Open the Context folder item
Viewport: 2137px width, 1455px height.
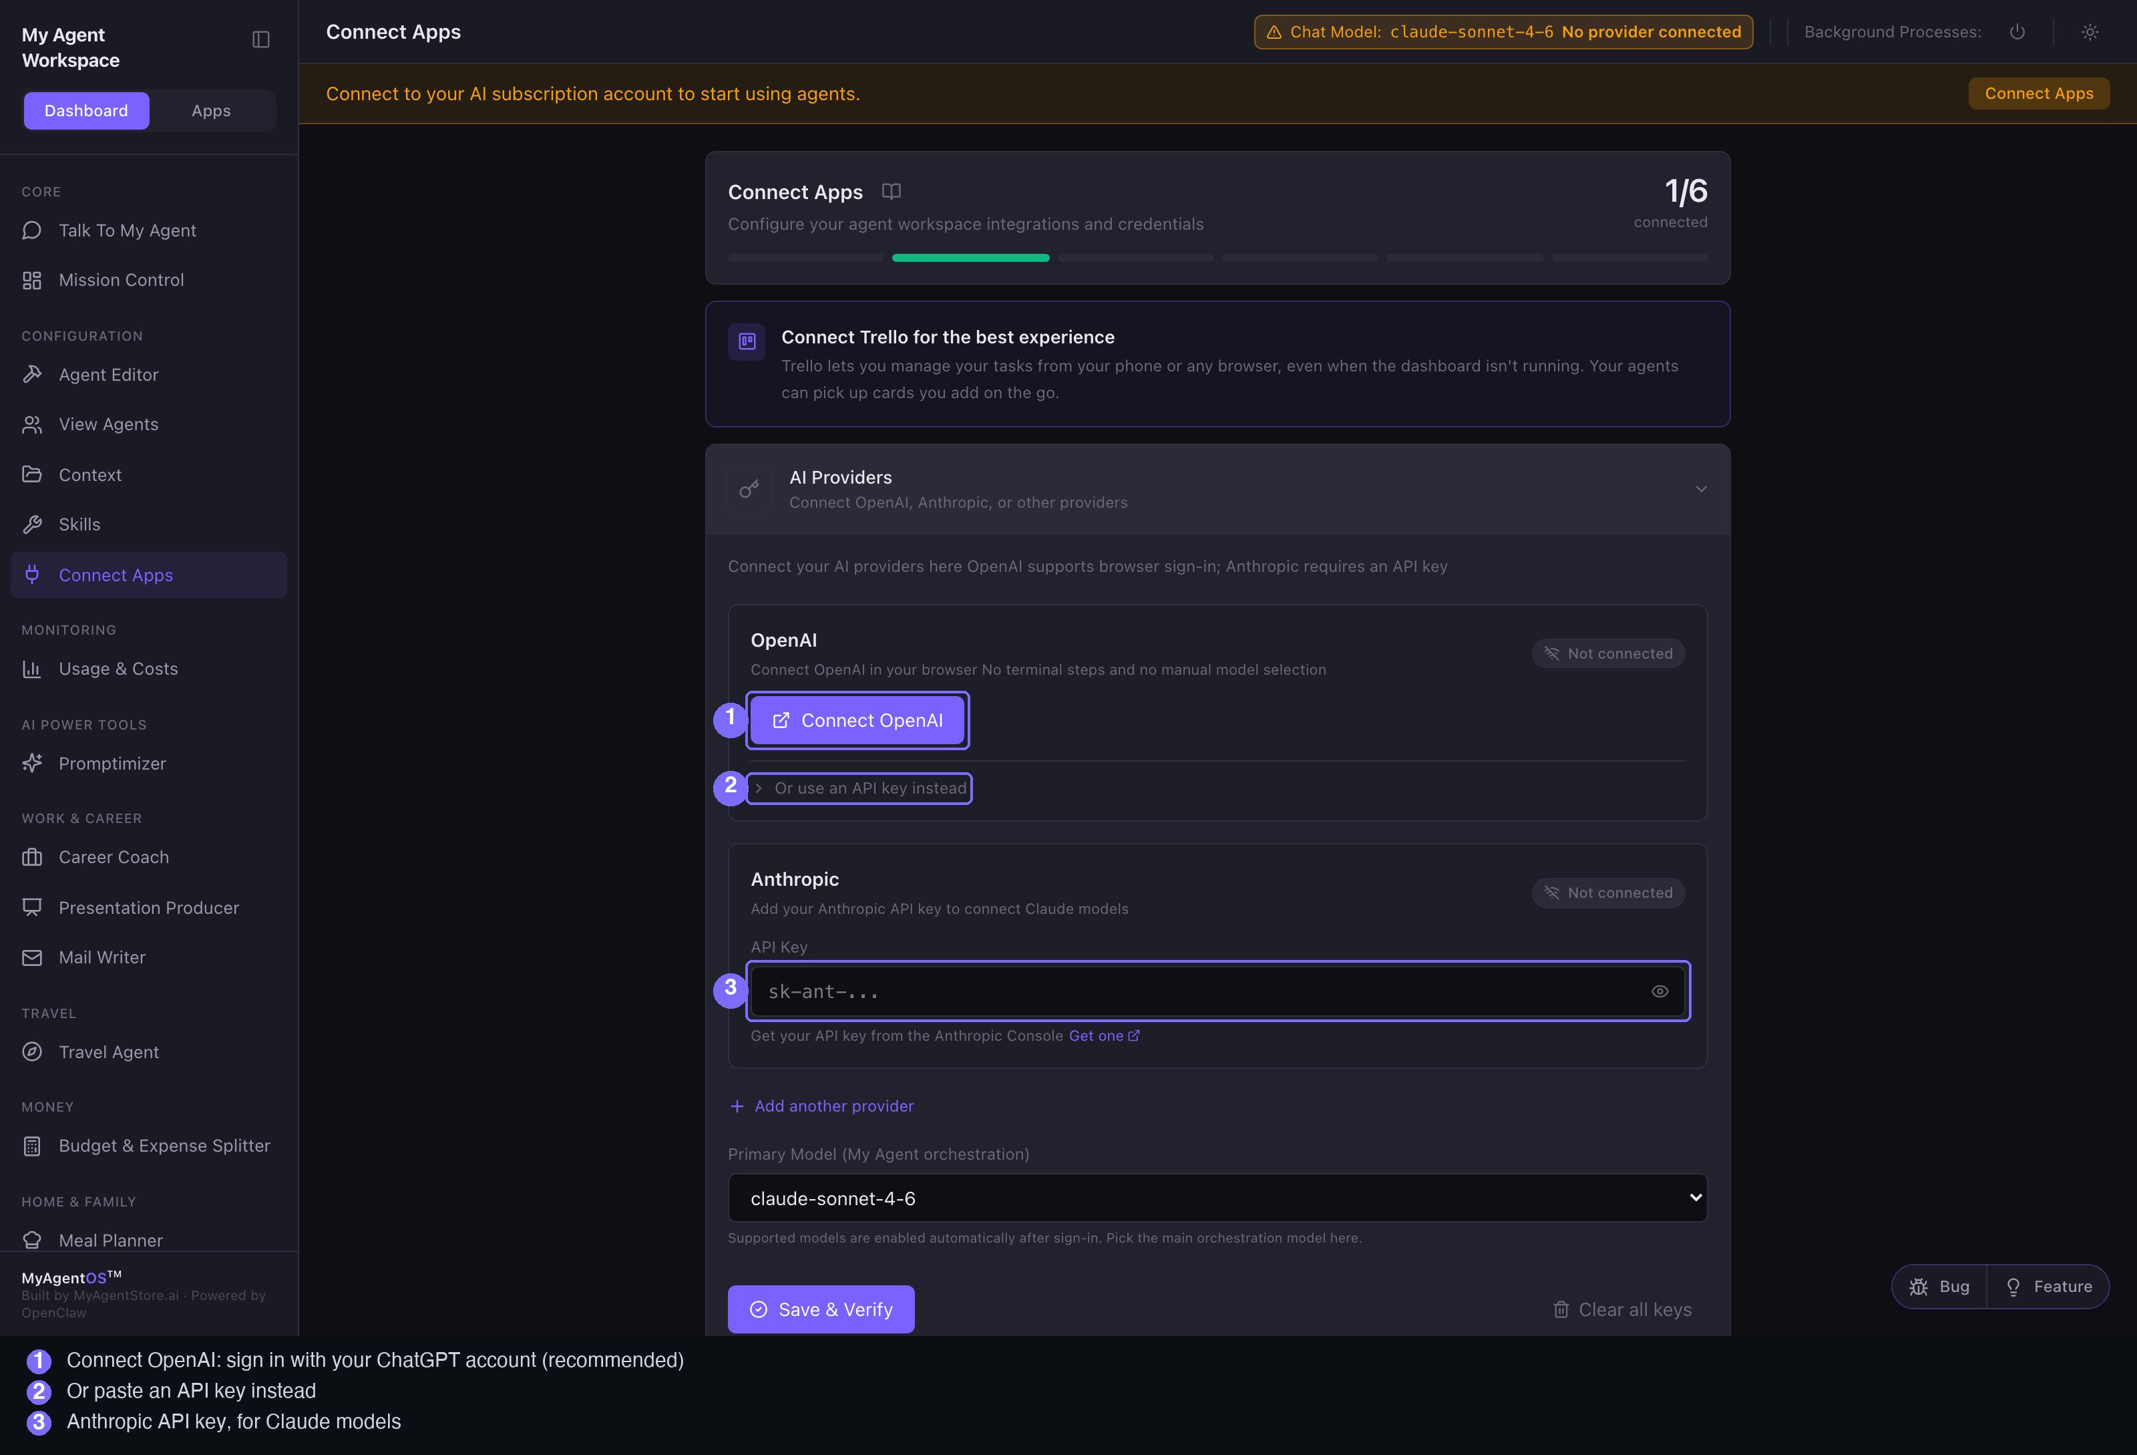(148, 474)
